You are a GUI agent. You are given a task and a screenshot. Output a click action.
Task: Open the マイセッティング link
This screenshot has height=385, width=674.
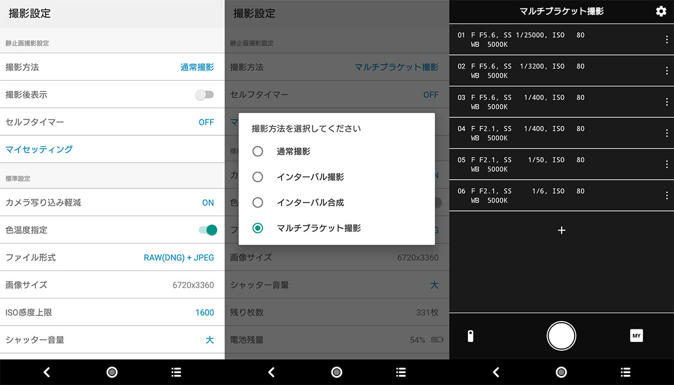click(x=39, y=149)
